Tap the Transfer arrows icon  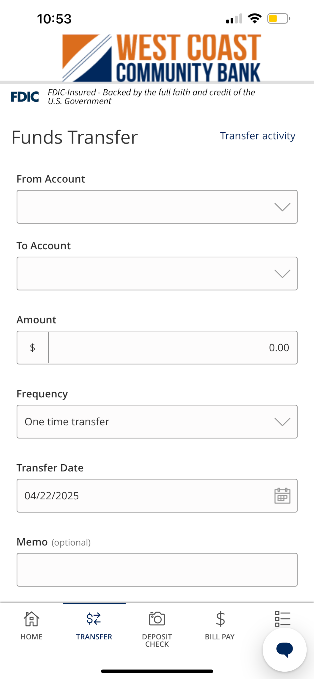click(94, 619)
